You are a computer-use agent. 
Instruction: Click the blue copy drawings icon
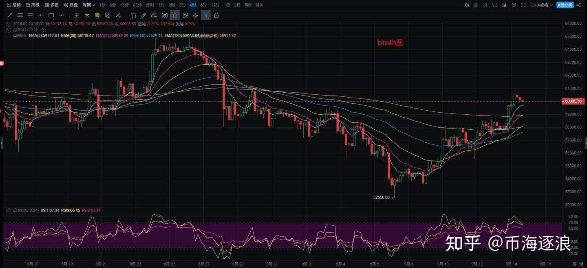click(133, 15)
